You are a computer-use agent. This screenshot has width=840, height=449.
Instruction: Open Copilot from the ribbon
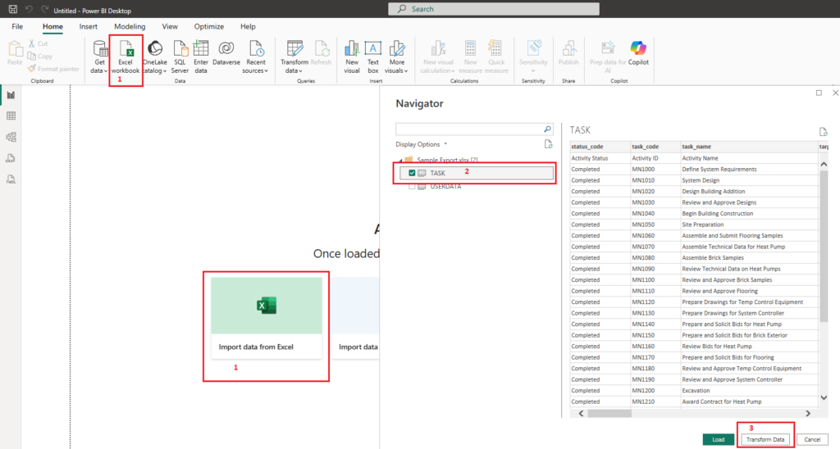click(638, 53)
